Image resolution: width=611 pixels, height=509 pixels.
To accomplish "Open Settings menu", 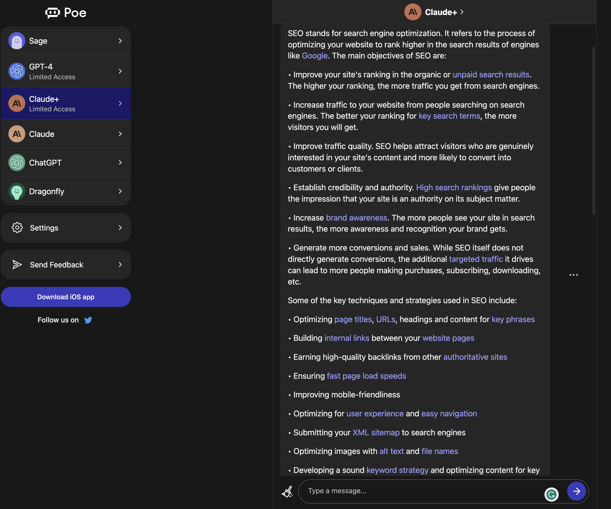I will (65, 227).
